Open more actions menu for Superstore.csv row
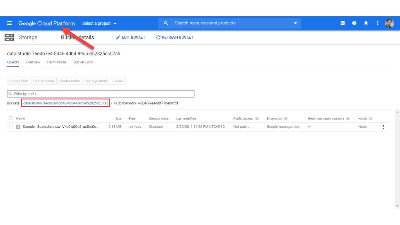The width and height of the screenshot is (400, 225). [383, 127]
